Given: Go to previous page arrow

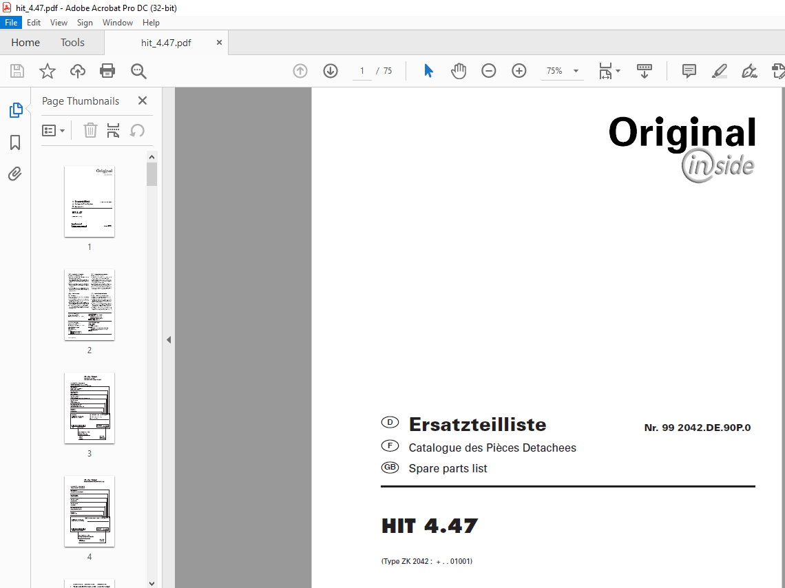Looking at the screenshot, I should [x=300, y=71].
